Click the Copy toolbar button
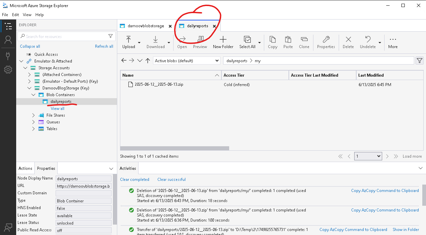 (273, 42)
